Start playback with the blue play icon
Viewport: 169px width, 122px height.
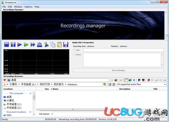point(20,44)
